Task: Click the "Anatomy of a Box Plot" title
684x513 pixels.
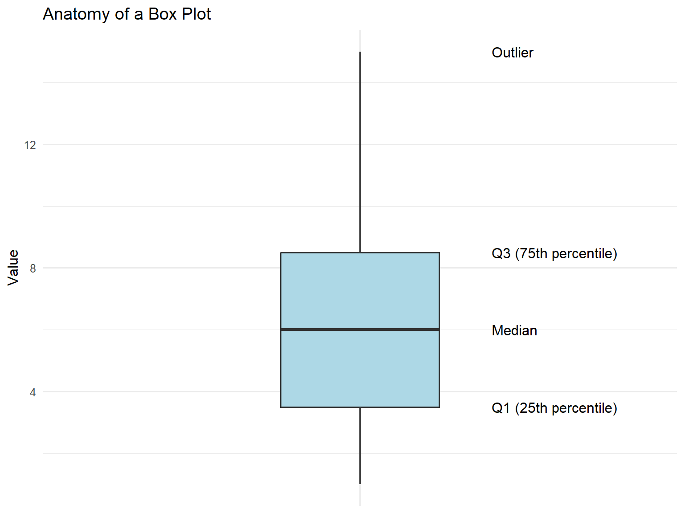Action: coord(127,14)
